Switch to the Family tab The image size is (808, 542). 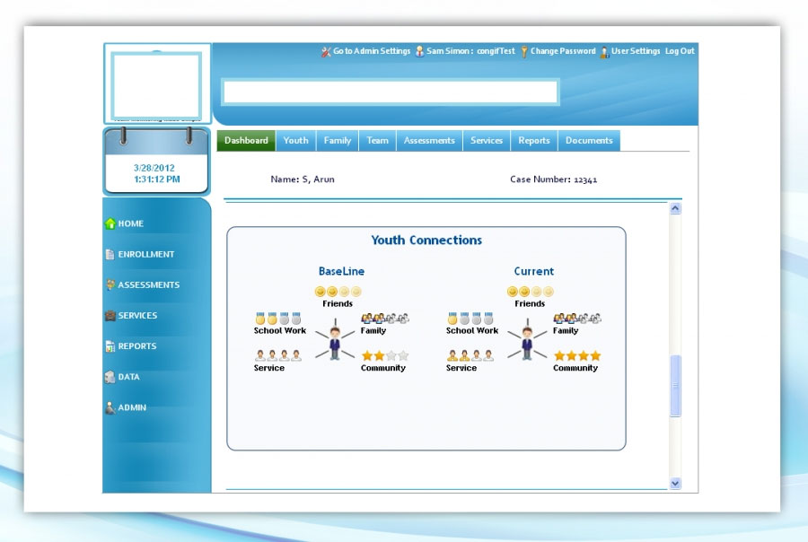(337, 141)
